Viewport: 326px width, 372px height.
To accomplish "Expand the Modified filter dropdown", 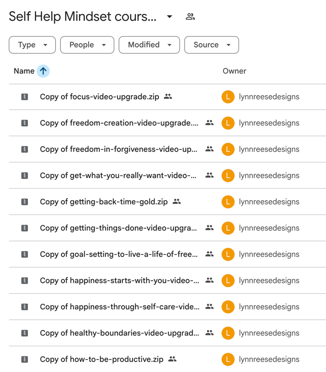I will (x=149, y=45).
